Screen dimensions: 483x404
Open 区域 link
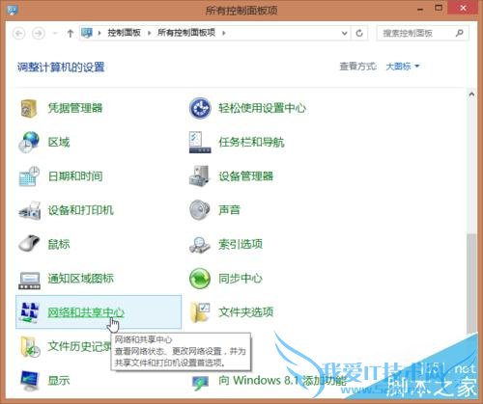pyautogui.click(x=59, y=142)
